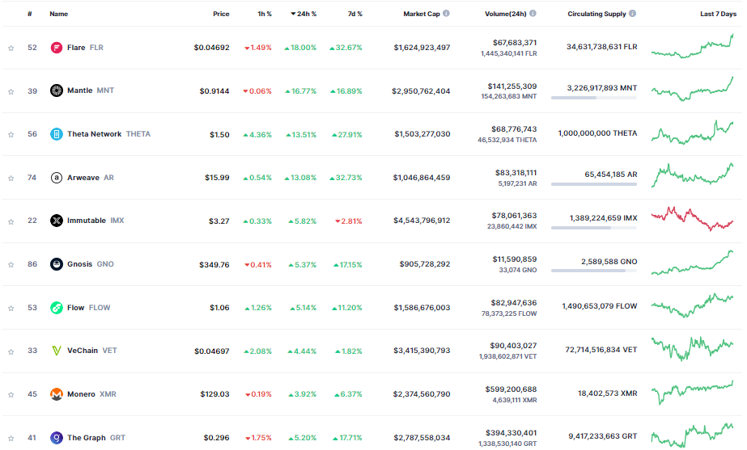
Task: Click the Theta Network logo icon
Action: coord(57,134)
